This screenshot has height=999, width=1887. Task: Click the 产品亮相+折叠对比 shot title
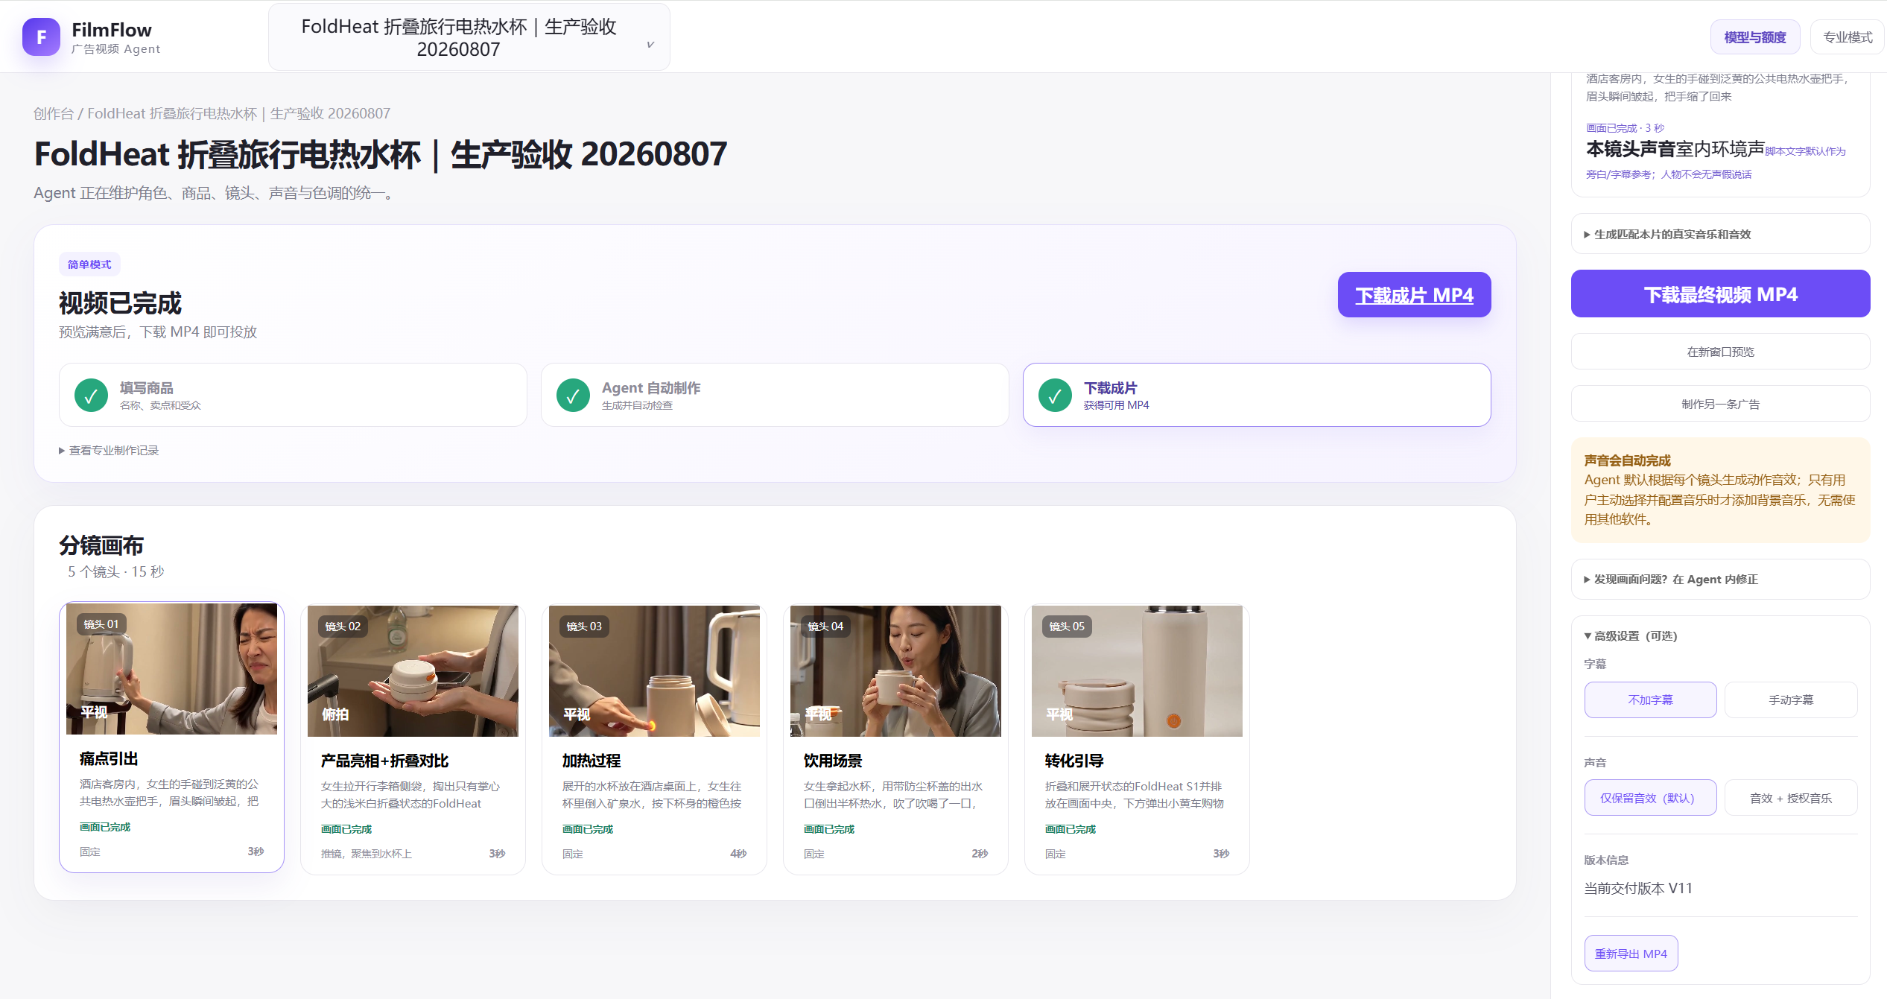click(x=384, y=761)
